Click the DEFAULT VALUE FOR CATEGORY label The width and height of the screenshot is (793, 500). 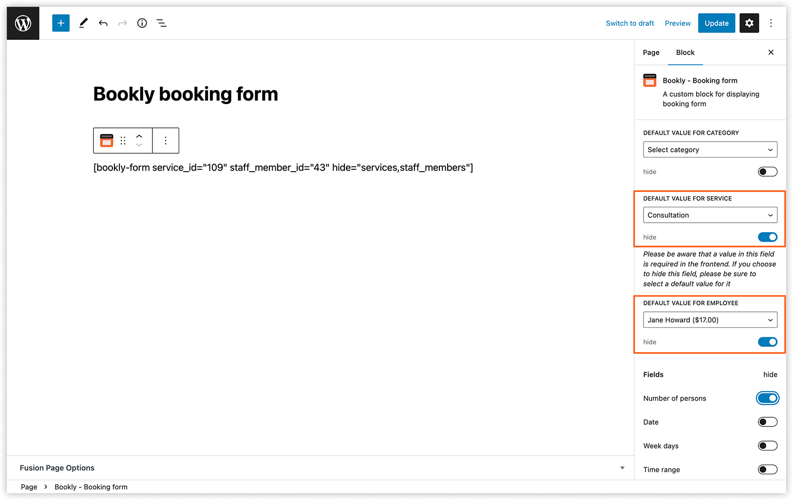point(691,133)
